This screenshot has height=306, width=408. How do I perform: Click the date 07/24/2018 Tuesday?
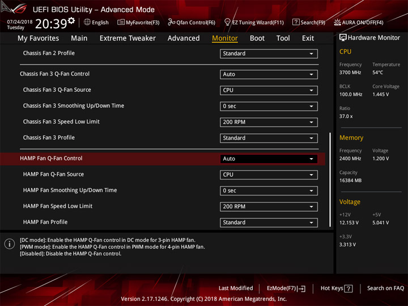tap(20, 24)
